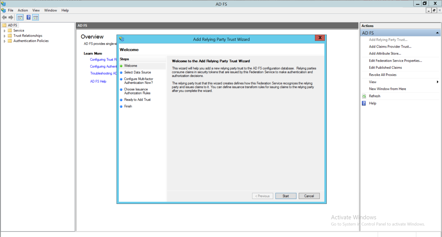Open the Action menu
The height and width of the screenshot is (237, 442).
coord(23,10)
